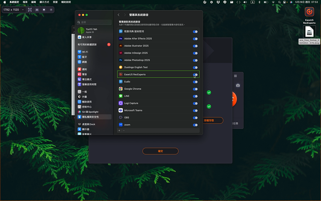Toggle the Logi Capture permission switch

[195, 103]
